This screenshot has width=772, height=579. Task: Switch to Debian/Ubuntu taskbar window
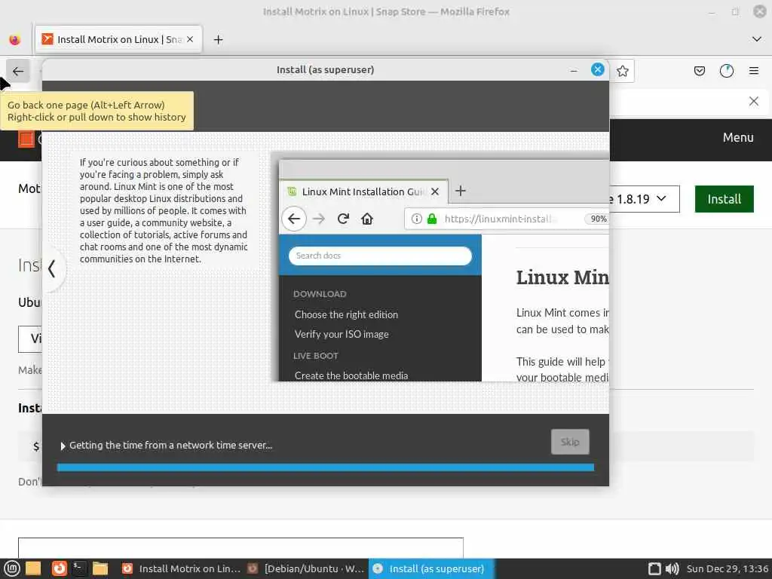306,568
